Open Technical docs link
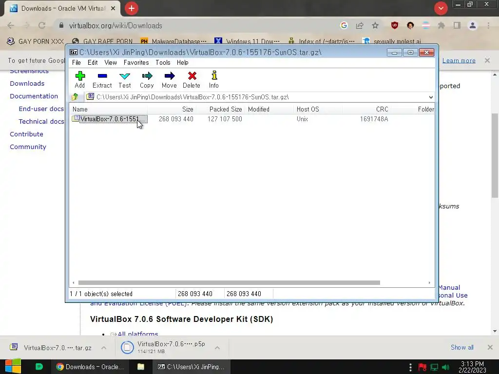499x374 pixels. pos(41,121)
